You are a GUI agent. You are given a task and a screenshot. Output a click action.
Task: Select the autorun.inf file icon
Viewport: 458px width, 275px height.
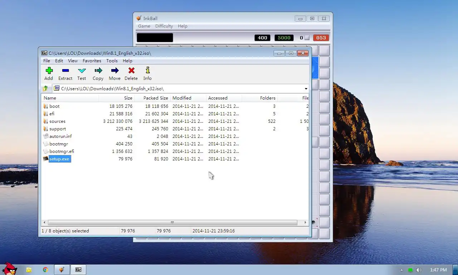(45, 136)
